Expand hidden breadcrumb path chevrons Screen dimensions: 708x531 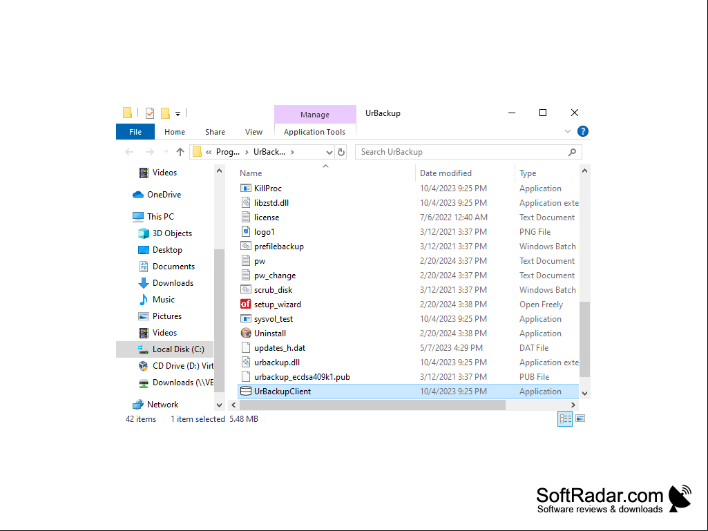209,152
